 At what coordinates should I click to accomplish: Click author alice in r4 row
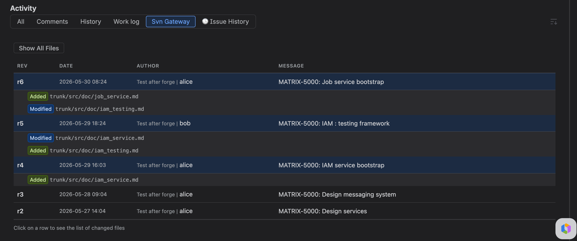[x=186, y=165]
